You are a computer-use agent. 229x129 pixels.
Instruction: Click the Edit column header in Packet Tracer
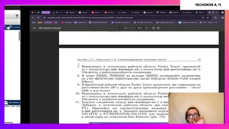(x=18, y=106)
